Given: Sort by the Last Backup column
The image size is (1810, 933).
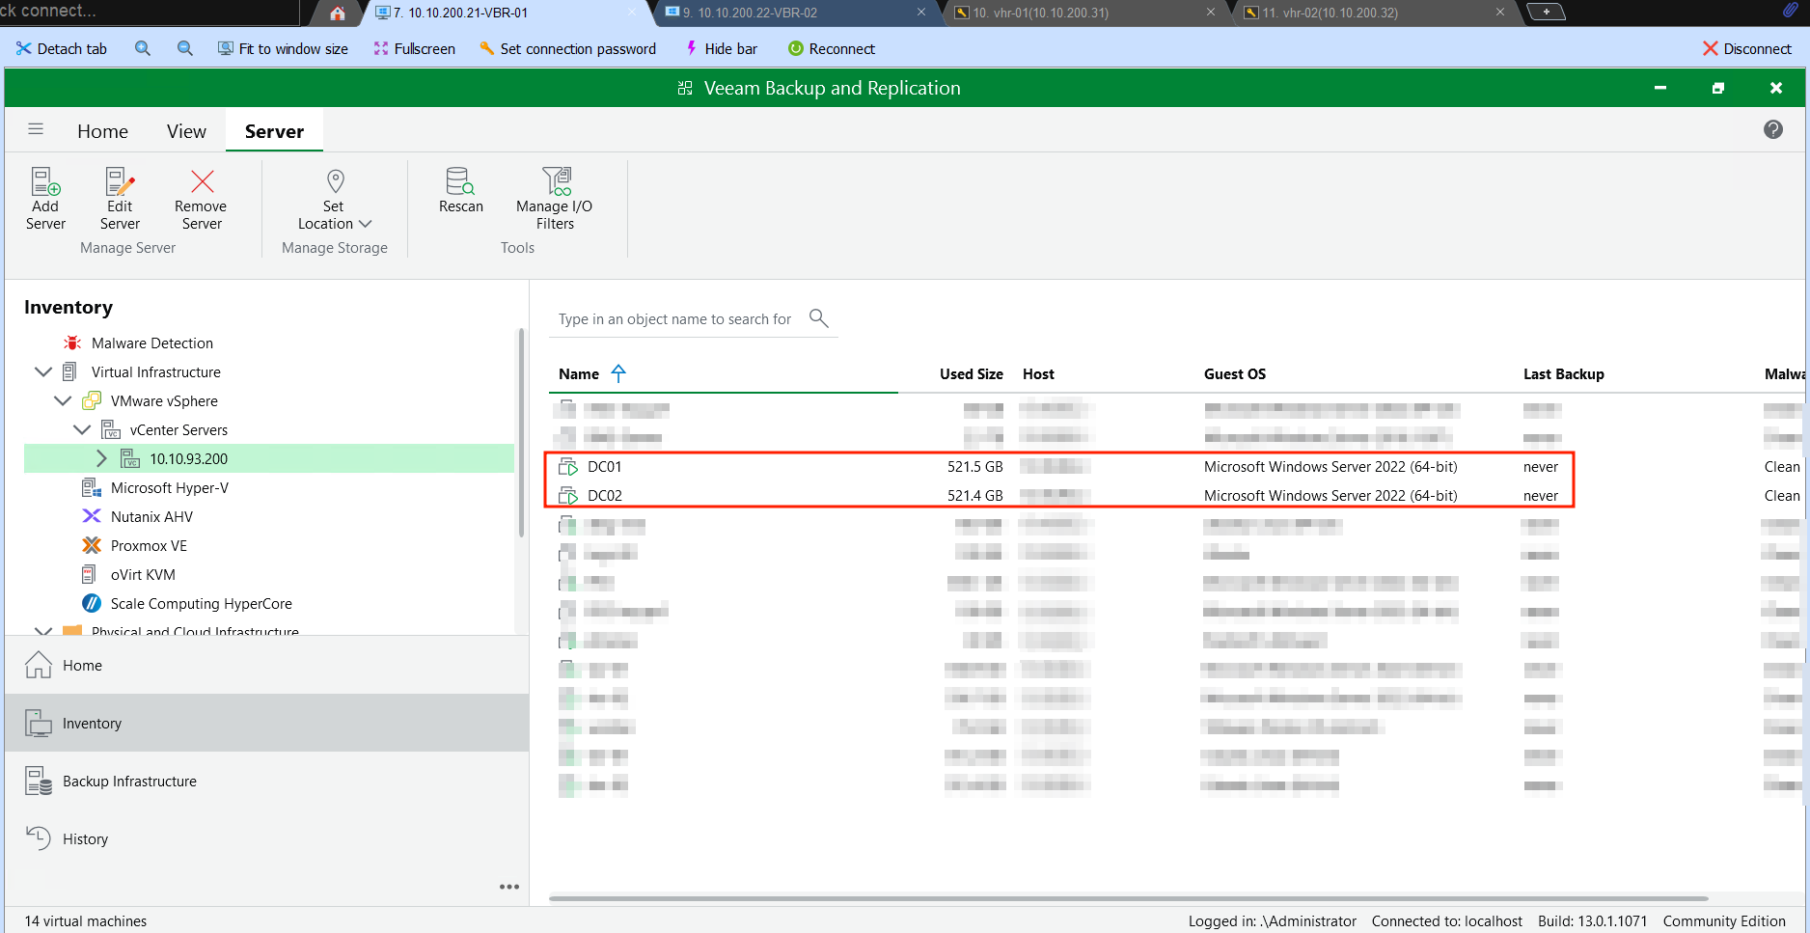Looking at the screenshot, I should pyautogui.click(x=1563, y=374).
